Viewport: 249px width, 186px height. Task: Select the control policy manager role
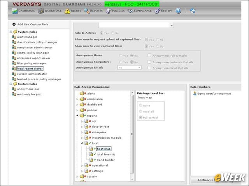pos(33,53)
